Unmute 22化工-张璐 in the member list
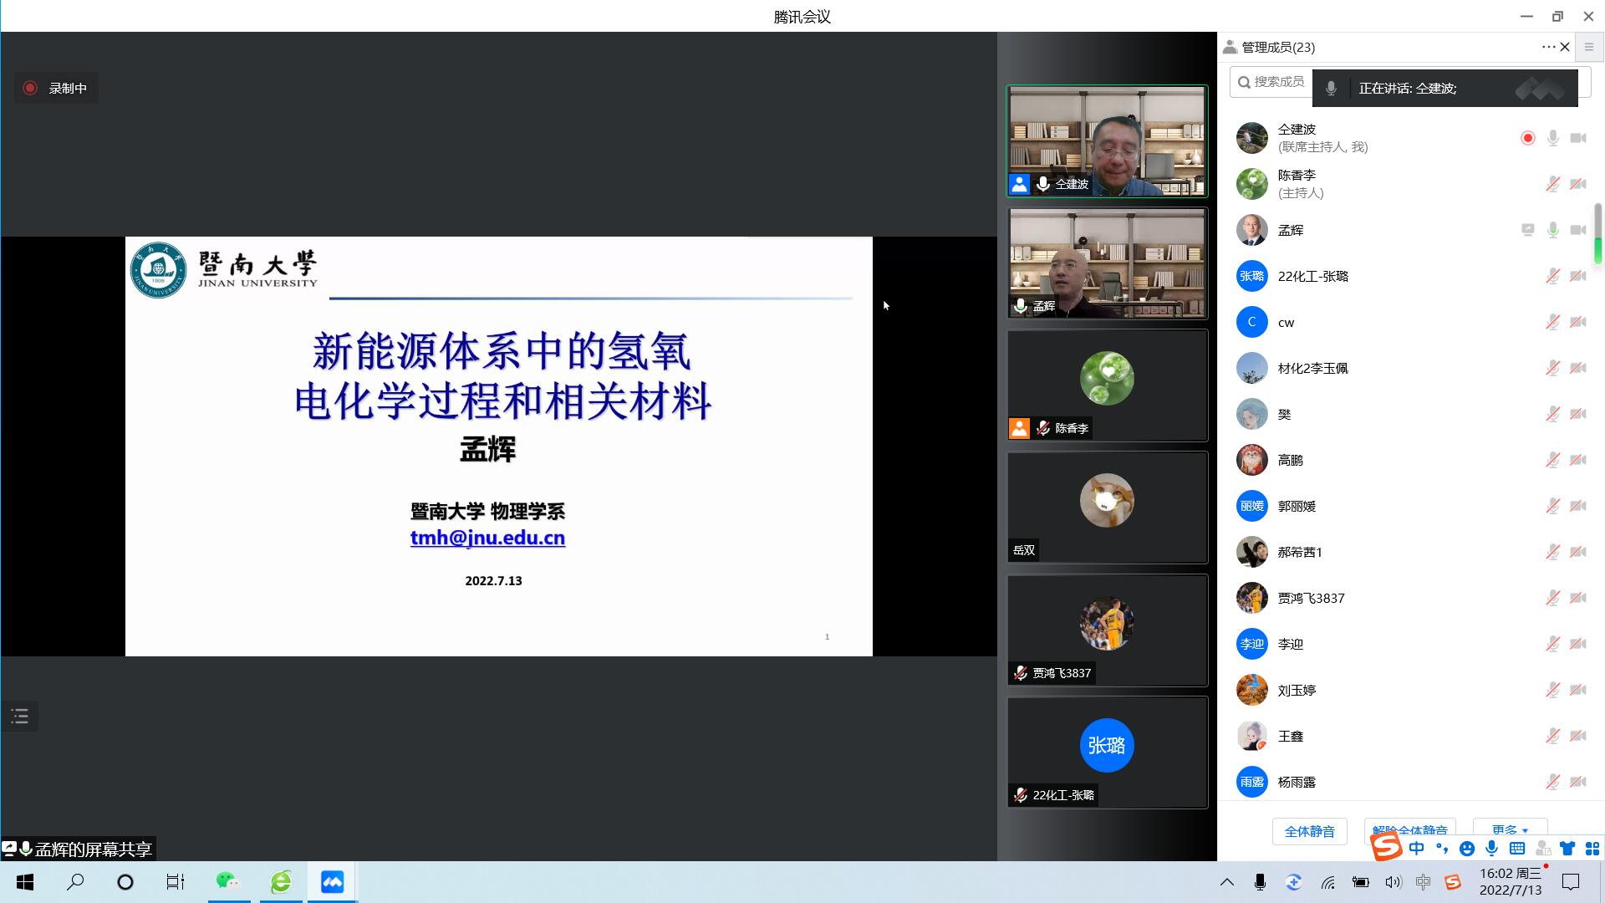Image resolution: width=1605 pixels, height=903 pixels. (x=1552, y=276)
